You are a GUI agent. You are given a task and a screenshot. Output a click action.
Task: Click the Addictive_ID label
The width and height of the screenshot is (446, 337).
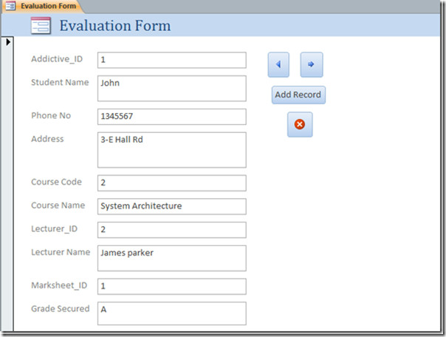(57, 59)
